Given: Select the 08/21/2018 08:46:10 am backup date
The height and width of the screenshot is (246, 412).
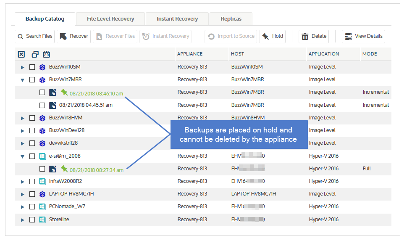Looking at the screenshot, I should click(x=96, y=94).
